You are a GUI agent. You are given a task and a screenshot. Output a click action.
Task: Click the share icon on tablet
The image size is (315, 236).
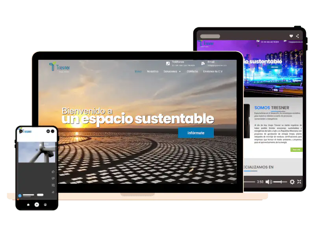(297, 36)
